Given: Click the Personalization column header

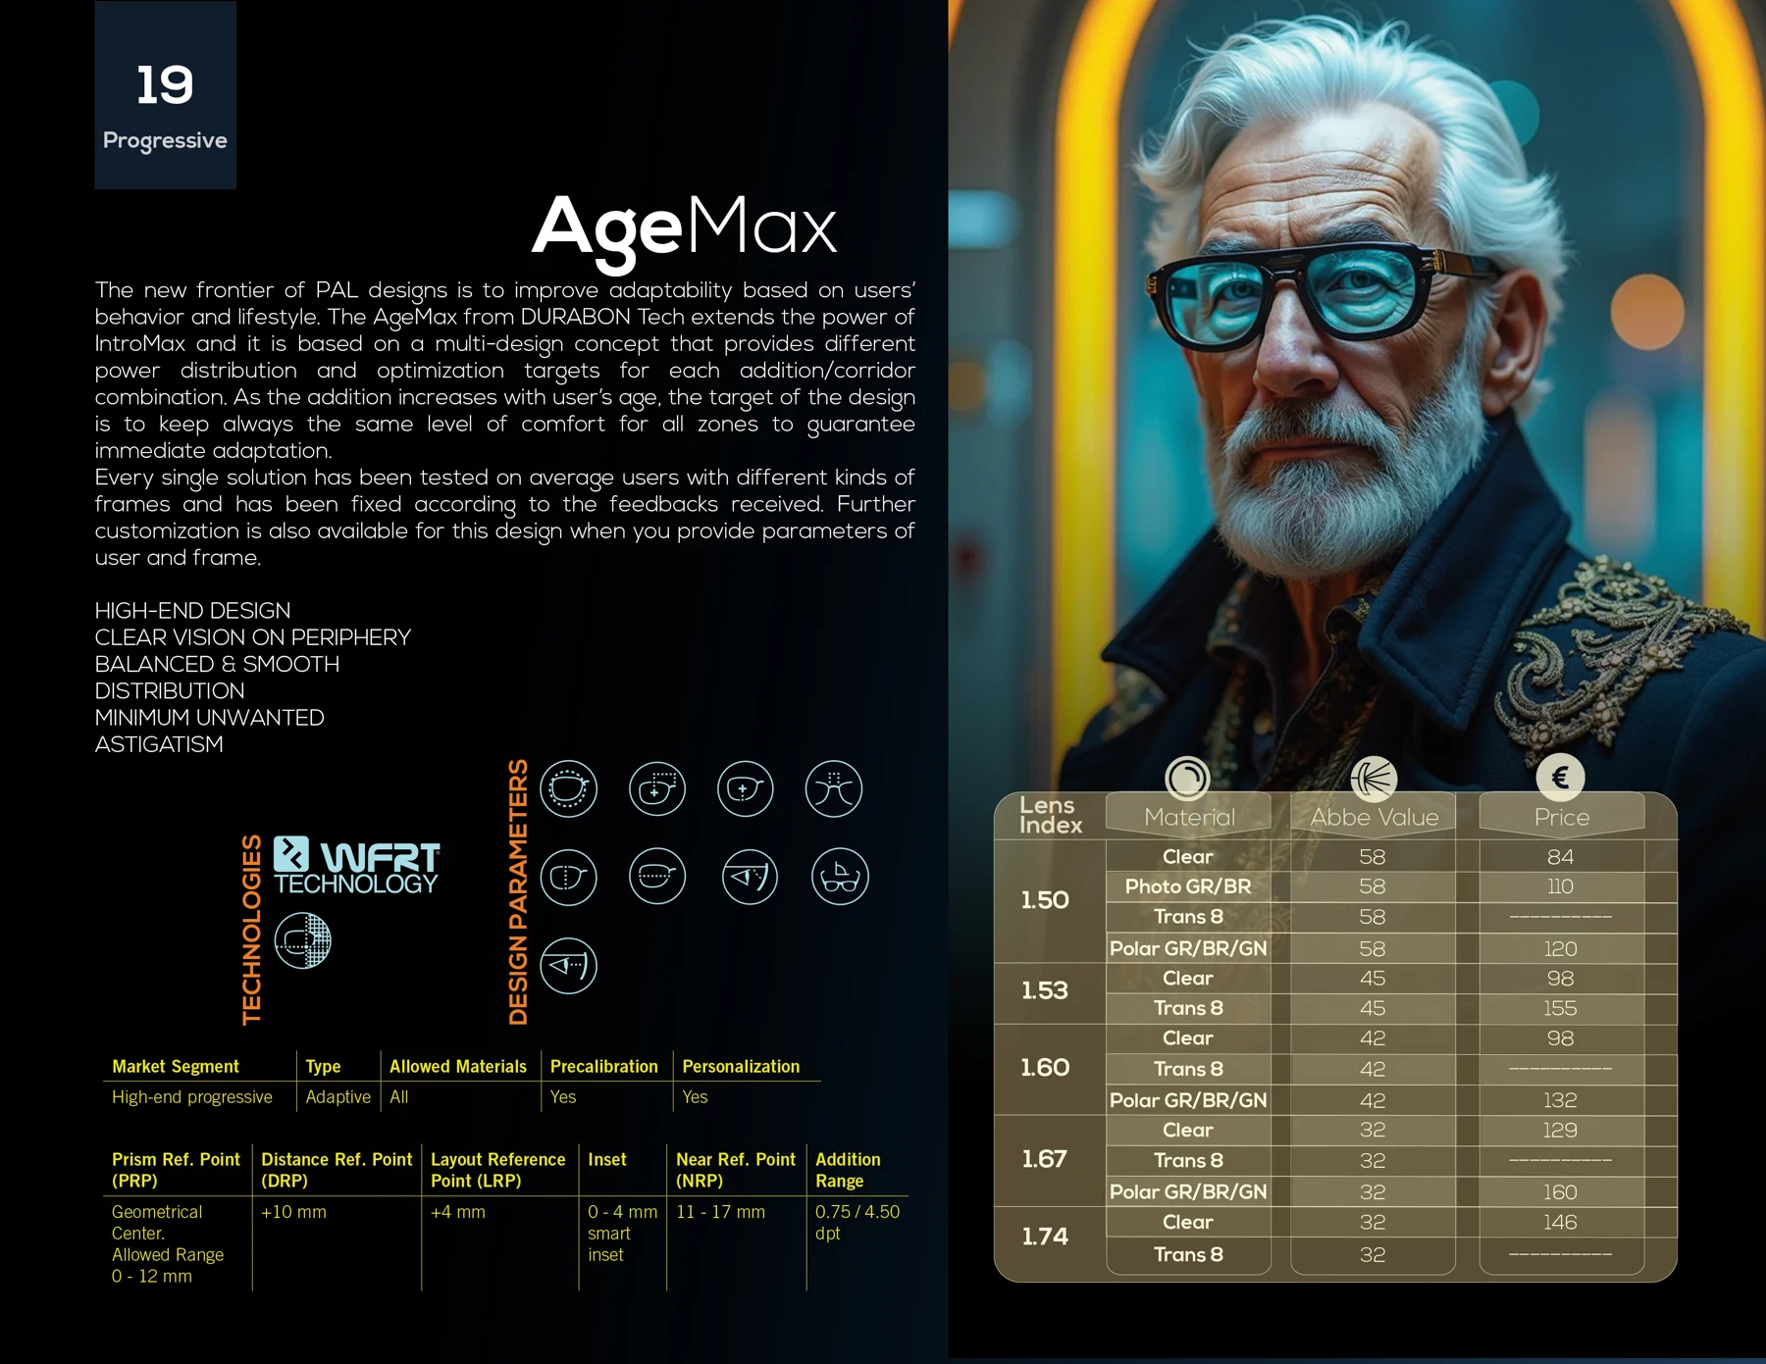Looking at the screenshot, I should (741, 1066).
